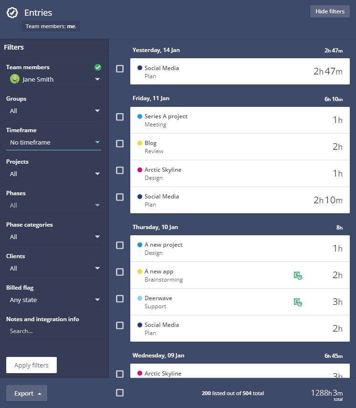This screenshot has width=356, height=408.
Task: Check the Arctic Skyline entry from Friday
Action: [x=120, y=170]
